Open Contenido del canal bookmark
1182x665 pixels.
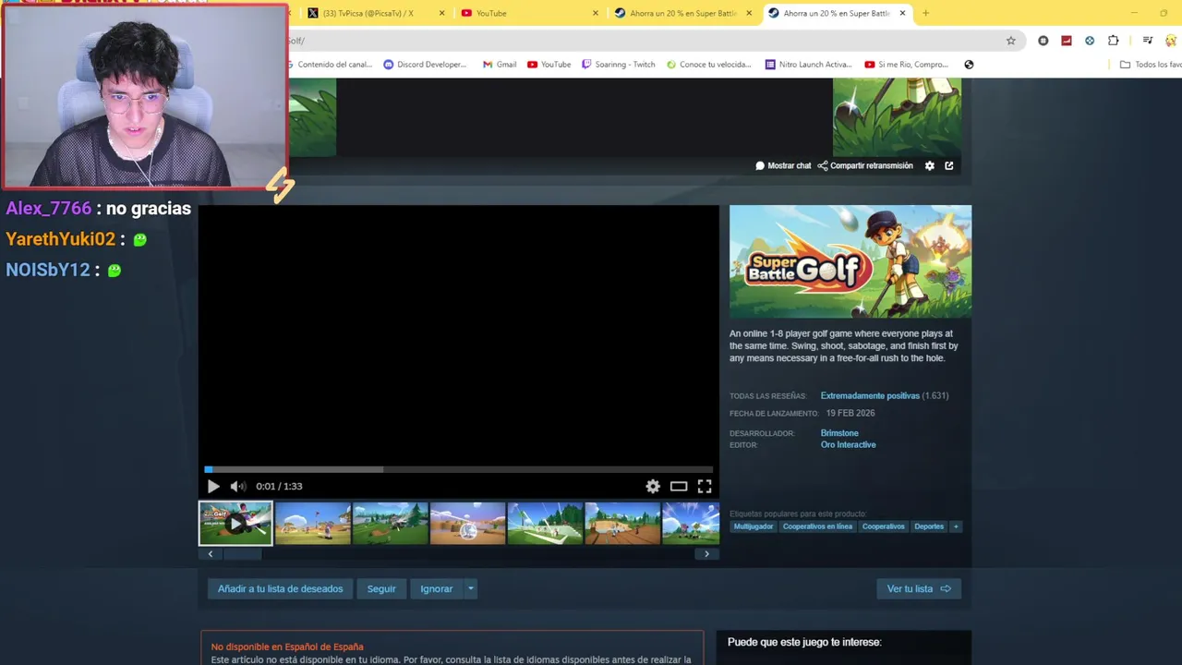(331, 65)
